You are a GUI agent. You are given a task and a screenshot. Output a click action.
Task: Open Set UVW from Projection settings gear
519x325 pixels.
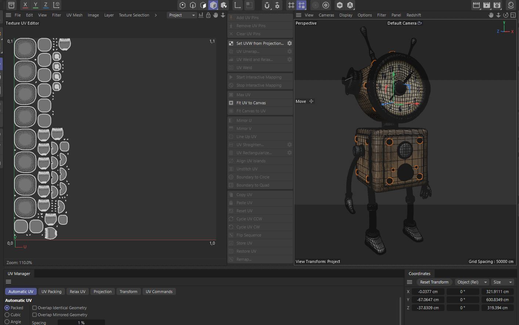289,43
